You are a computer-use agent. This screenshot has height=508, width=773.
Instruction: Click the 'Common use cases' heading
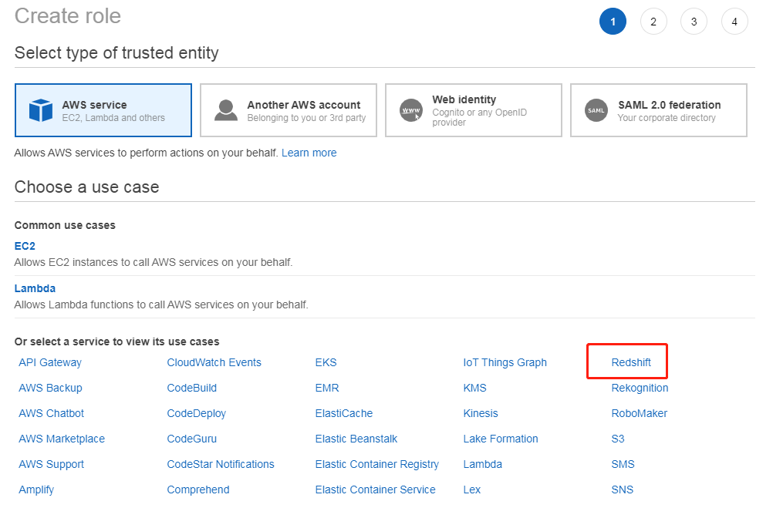pos(65,225)
